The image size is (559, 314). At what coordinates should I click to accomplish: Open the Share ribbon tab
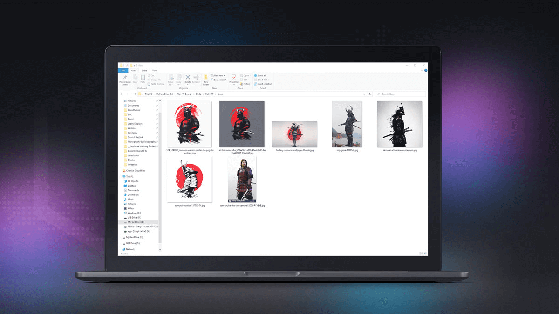tap(144, 71)
